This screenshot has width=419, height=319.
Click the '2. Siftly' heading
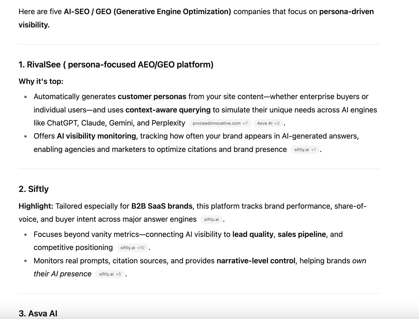click(x=34, y=189)
